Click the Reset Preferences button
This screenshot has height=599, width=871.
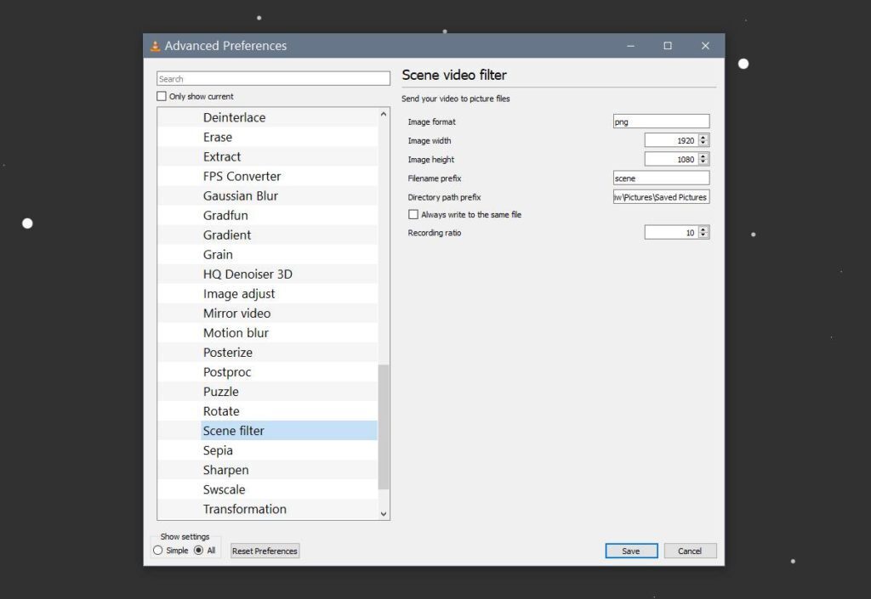pyautogui.click(x=264, y=551)
